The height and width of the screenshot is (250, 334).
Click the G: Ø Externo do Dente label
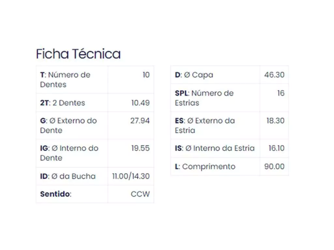(68, 125)
